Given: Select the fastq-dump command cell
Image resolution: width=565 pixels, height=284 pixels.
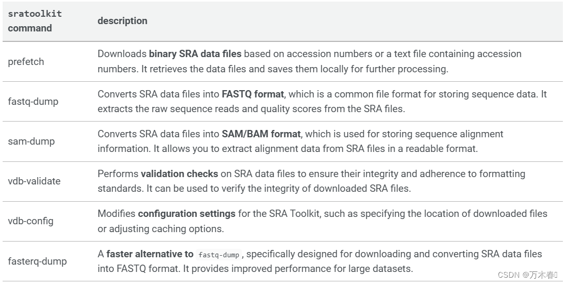Looking at the screenshot, I should (33, 102).
